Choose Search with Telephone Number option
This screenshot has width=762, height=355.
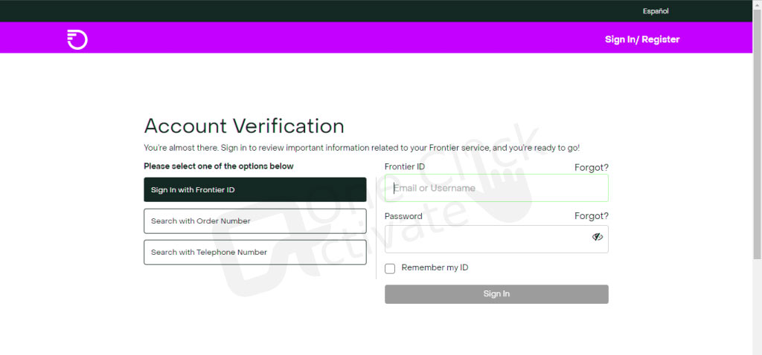[x=255, y=253]
